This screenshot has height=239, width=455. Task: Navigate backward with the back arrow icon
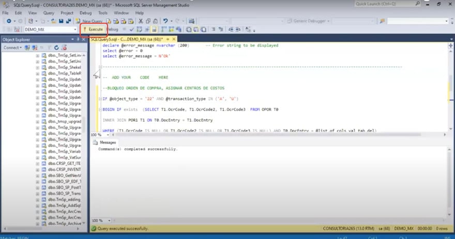(x=9, y=21)
